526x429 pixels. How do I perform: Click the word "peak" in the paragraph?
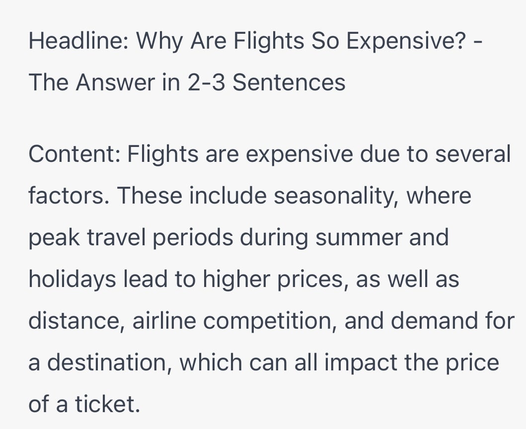(54, 238)
